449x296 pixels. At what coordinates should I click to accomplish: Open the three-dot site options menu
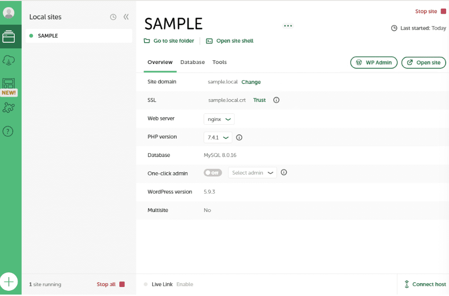pyautogui.click(x=288, y=26)
